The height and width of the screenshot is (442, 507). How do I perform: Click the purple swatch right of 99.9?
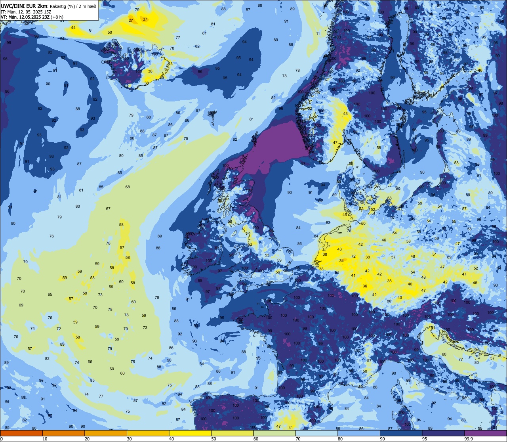click(x=486, y=433)
